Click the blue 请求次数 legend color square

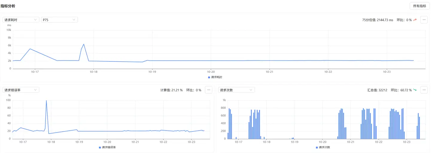pyautogui.click(x=317, y=147)
